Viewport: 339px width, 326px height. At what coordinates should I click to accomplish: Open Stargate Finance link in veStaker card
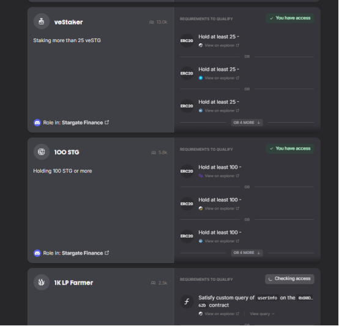tap(83, 123)
